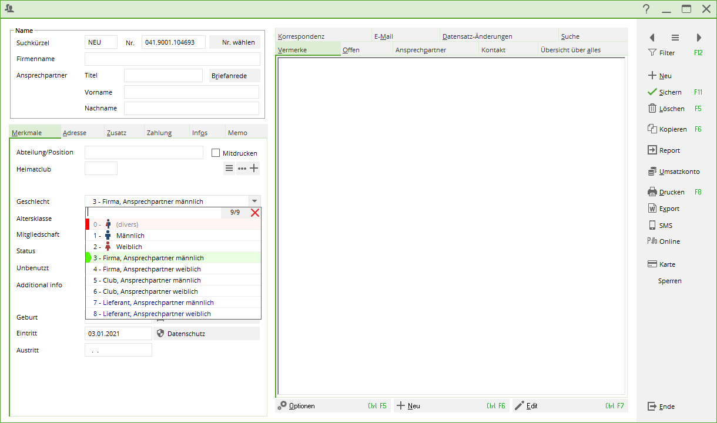Image resolution: width=717 pixels, height=423 pixels.
Task: Click the Datenschutz button
Action: [x=206, y=334]
